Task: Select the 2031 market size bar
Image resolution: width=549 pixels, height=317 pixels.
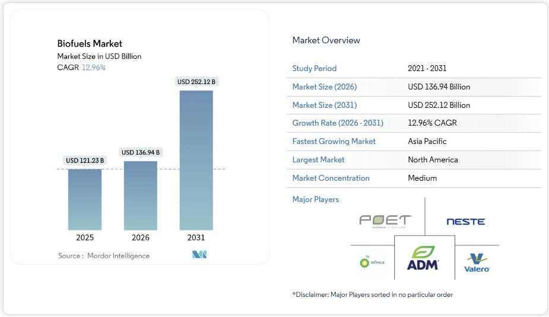Action: coord(196,160)
